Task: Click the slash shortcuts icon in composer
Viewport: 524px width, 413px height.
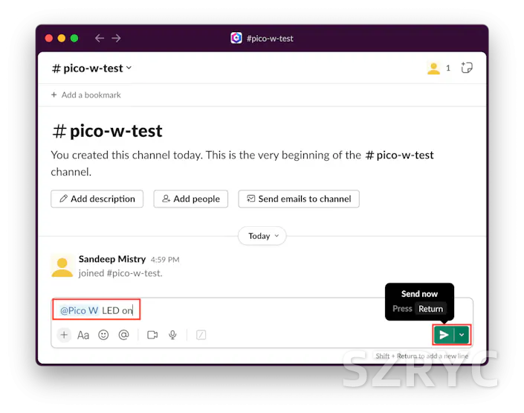Action: (201, 335)
